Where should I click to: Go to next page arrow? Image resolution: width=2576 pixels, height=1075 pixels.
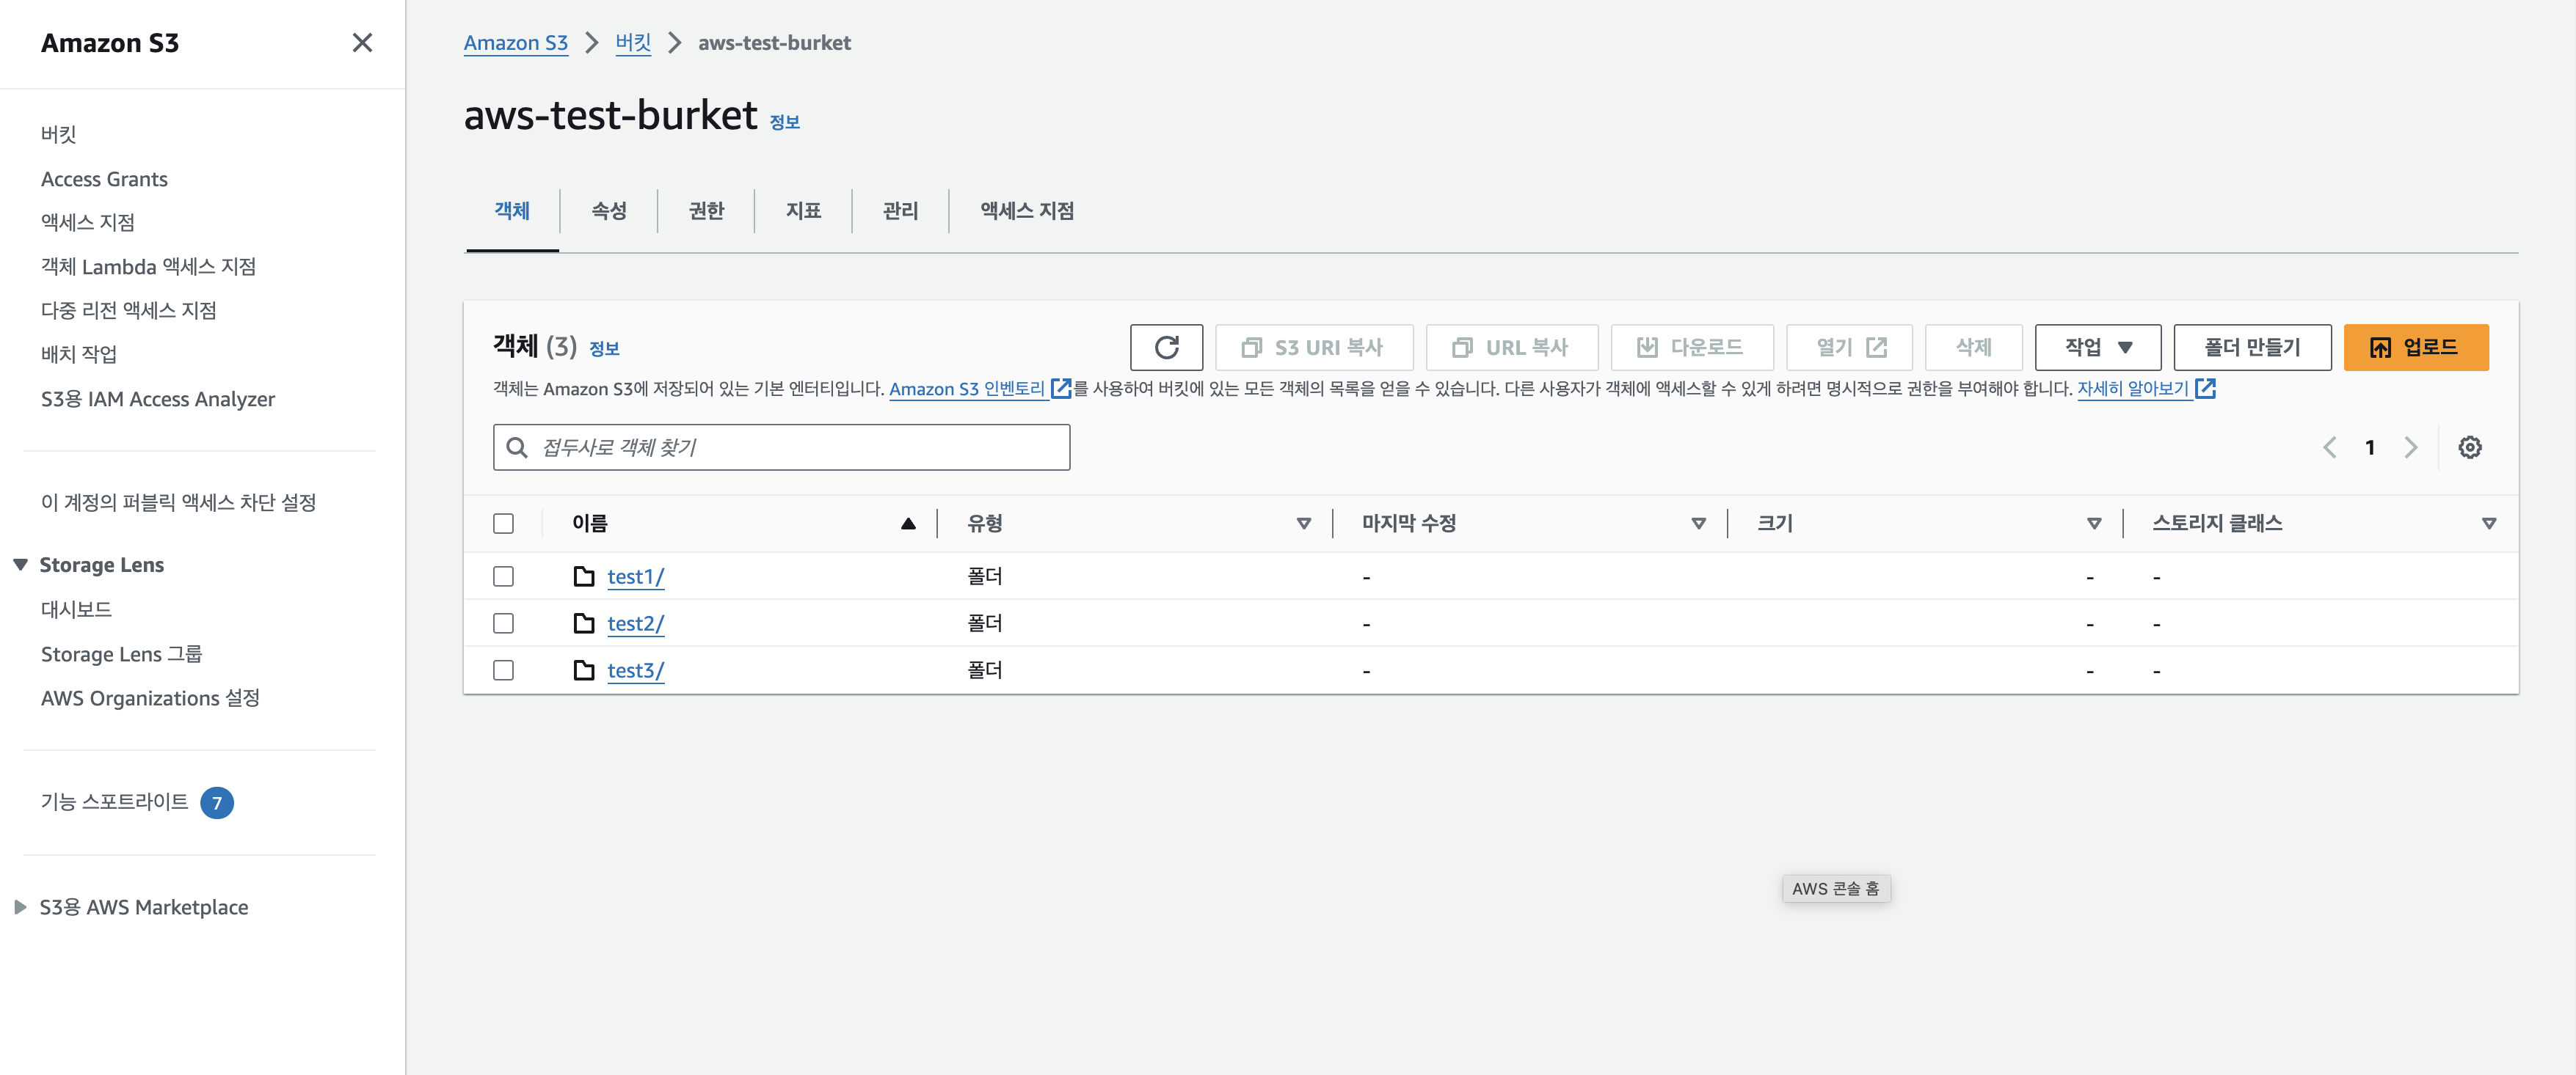pos(2410,447)
